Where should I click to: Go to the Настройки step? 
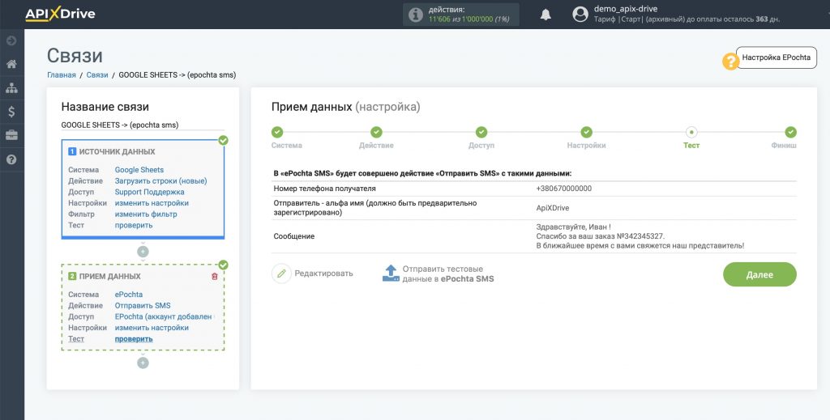click(587, 132)
